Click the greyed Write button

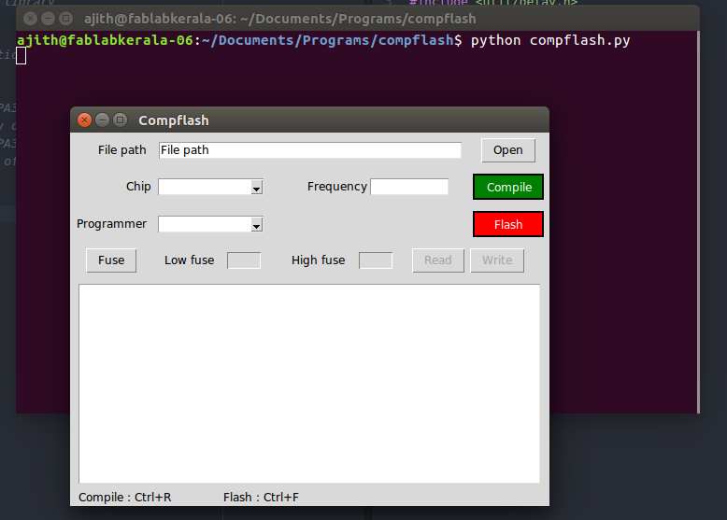pos(497,260)
